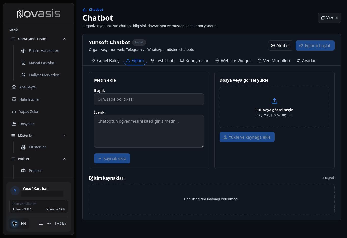Viewport: 347px width, 238px height.
Task: Click Kaynak ekle button
Action: pos(112,158)
